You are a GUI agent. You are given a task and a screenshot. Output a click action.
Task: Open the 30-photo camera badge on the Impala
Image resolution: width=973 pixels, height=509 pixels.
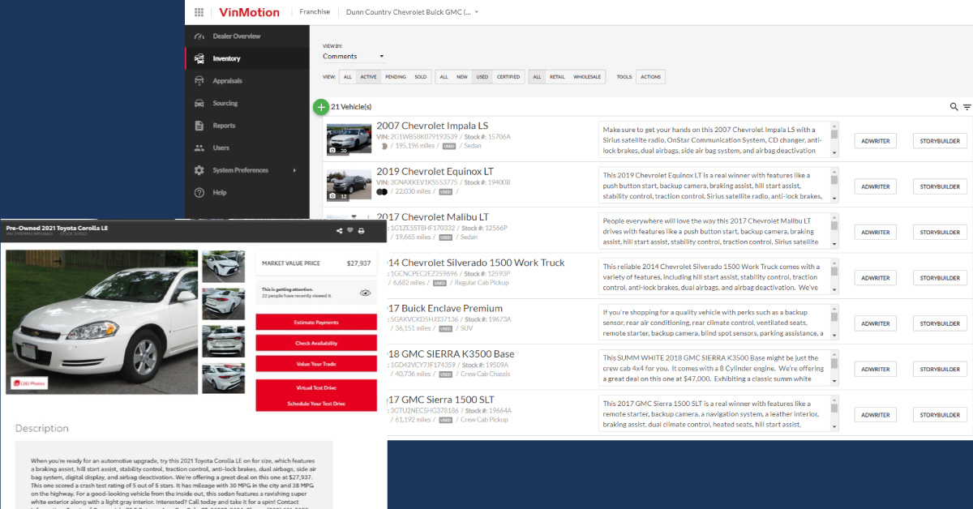[x=338, y=150]
